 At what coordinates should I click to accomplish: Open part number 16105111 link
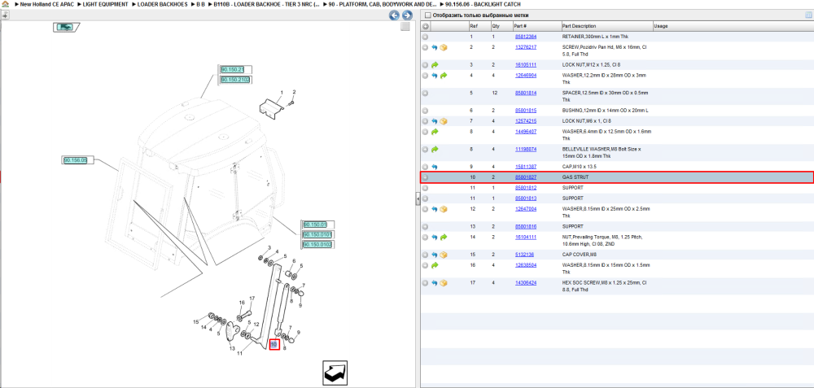[x=525, y=65]
